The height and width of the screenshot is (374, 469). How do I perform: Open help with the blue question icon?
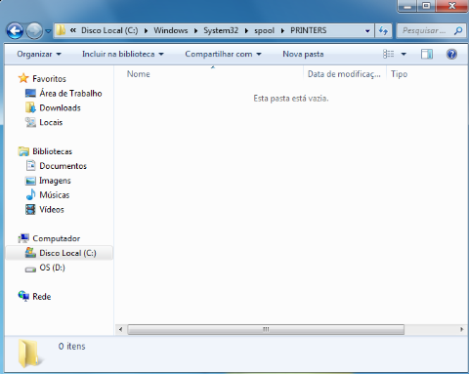[x=451, y=54]
